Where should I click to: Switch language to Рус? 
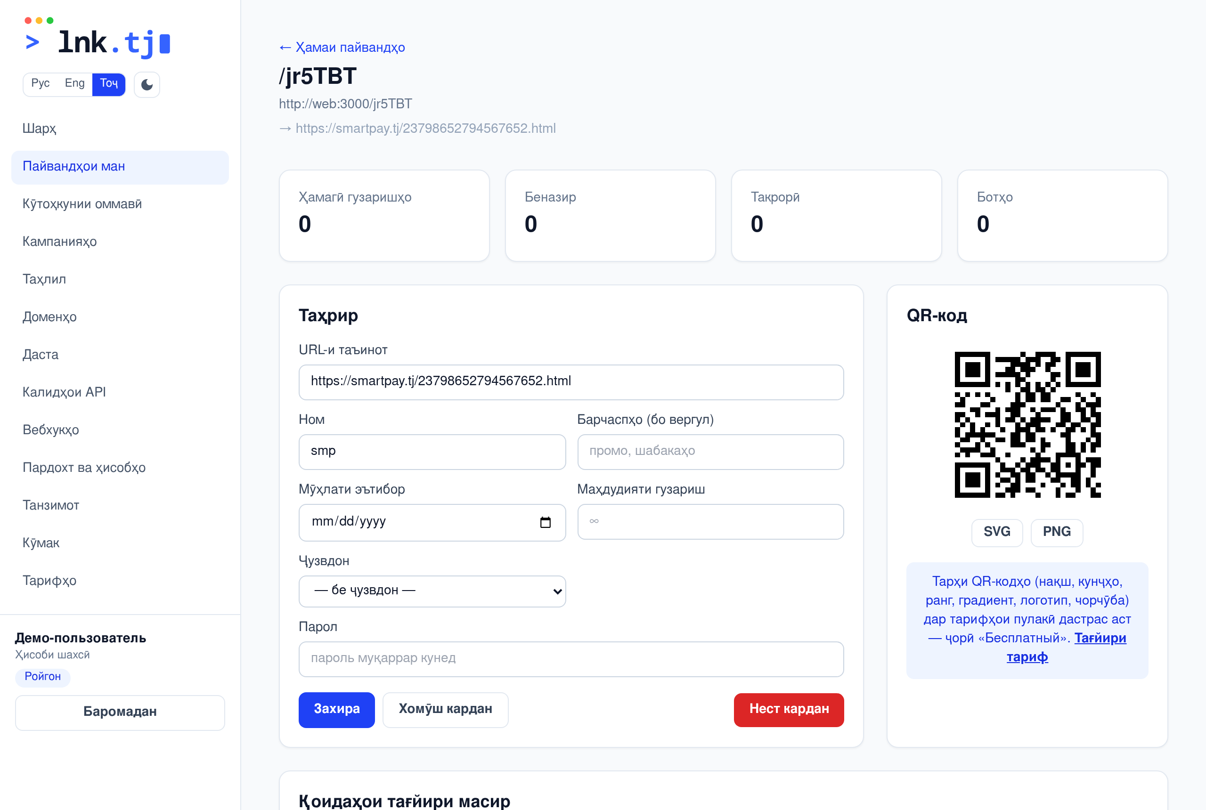[x=41, y=83]
